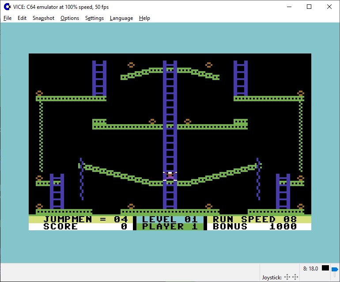
Task: Open the Language menu
Action: [121, 18]
